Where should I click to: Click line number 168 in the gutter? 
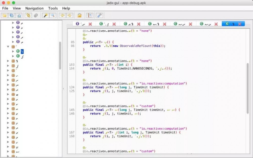[72, 136]
